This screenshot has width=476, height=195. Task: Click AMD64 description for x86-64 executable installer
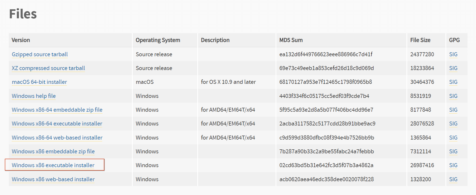coord(228,124)
